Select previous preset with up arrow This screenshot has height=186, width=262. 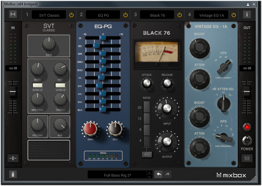click(149, 173)
